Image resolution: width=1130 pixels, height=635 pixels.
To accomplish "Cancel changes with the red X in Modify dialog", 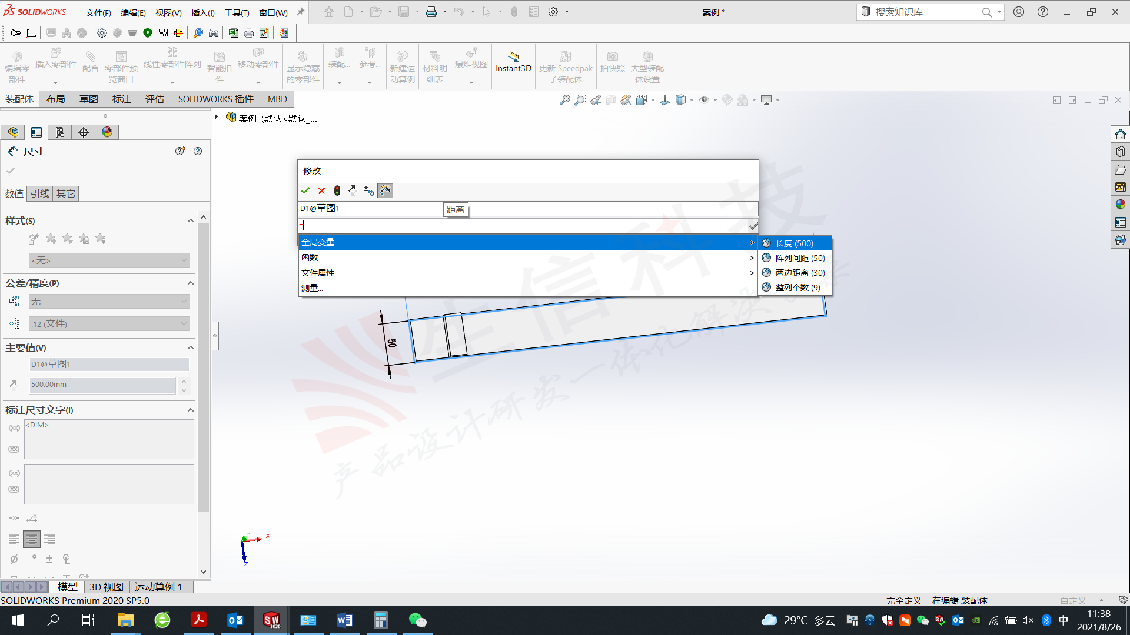I will point(321,190).
